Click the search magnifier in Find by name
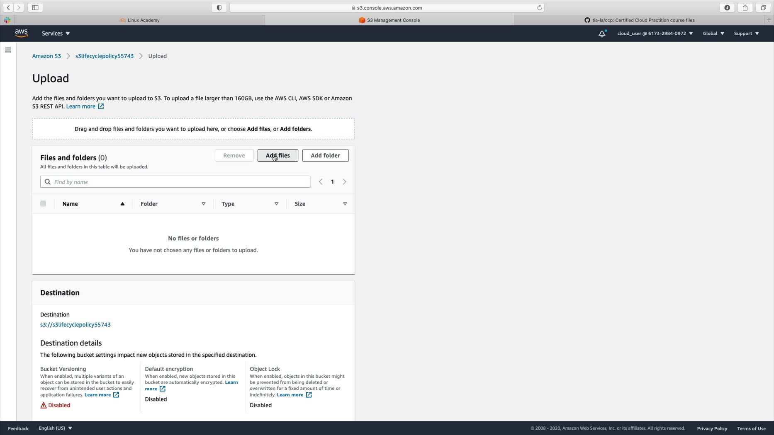774x435 pixels. tap(48, 182)
